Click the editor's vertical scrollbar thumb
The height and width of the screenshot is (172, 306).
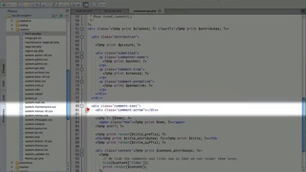point(304,125)
